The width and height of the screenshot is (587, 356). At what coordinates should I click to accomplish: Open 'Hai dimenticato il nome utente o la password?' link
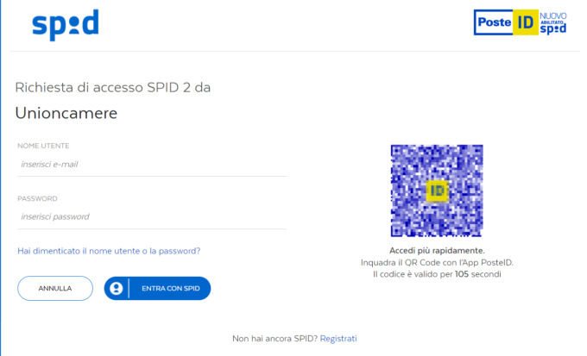point(109,251)
